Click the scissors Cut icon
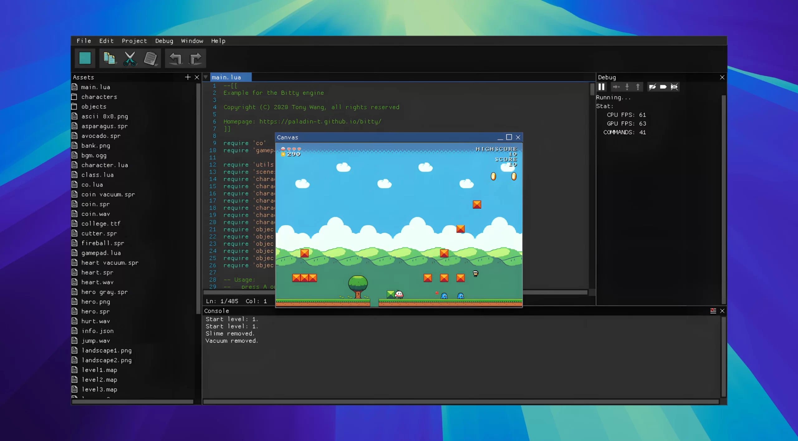 (130, 58)
